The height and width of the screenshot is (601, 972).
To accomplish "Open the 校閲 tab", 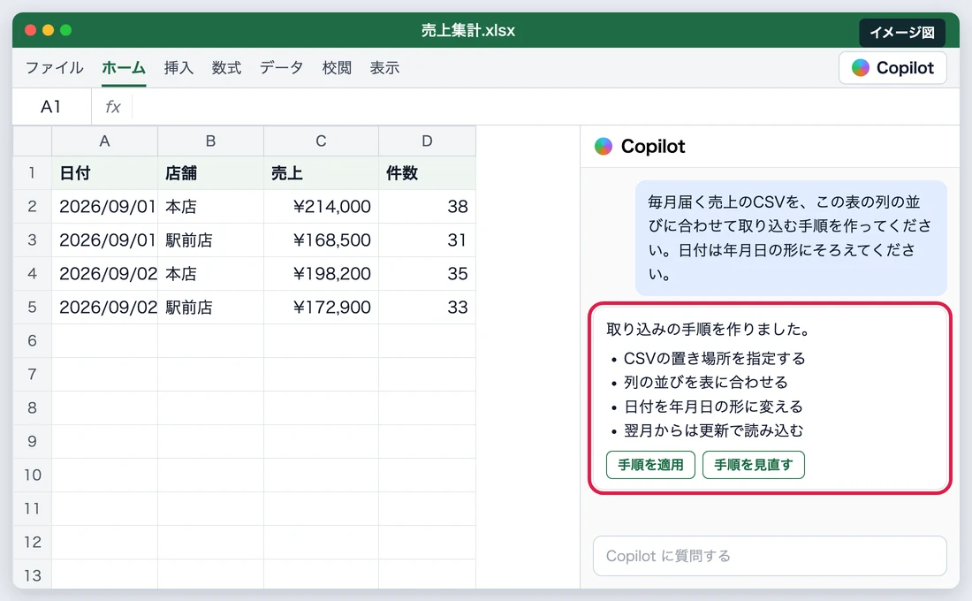I will pyautogui.click(x=337, y=67).
